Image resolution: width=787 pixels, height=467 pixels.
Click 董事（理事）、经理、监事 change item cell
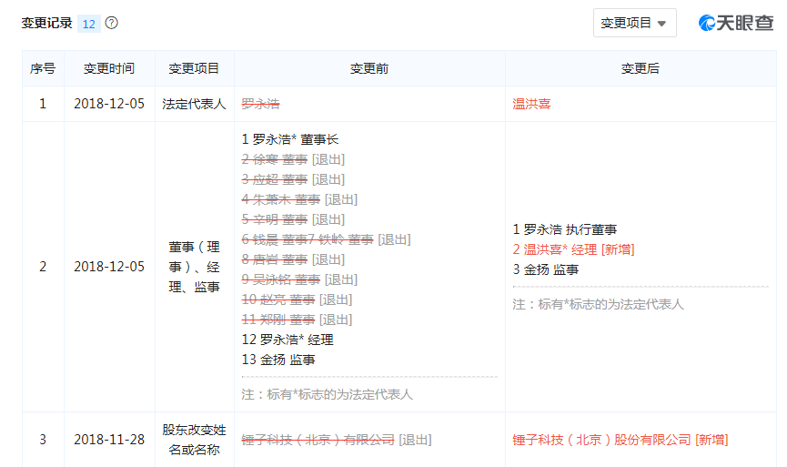[x=194, y=267]
